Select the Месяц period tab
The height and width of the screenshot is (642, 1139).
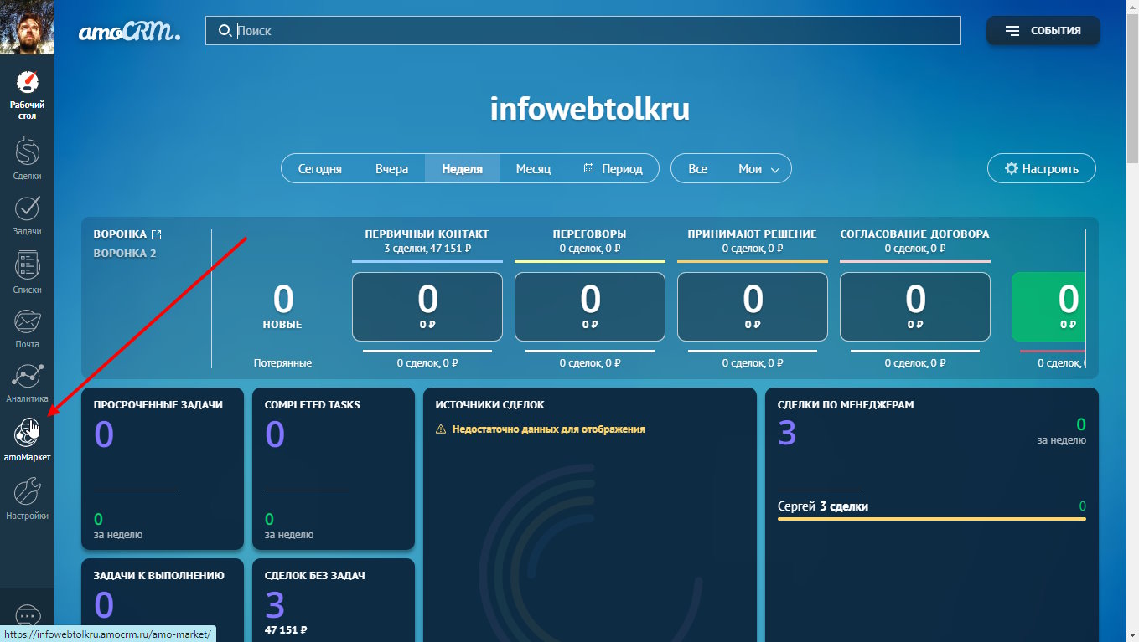coord(532,168)
